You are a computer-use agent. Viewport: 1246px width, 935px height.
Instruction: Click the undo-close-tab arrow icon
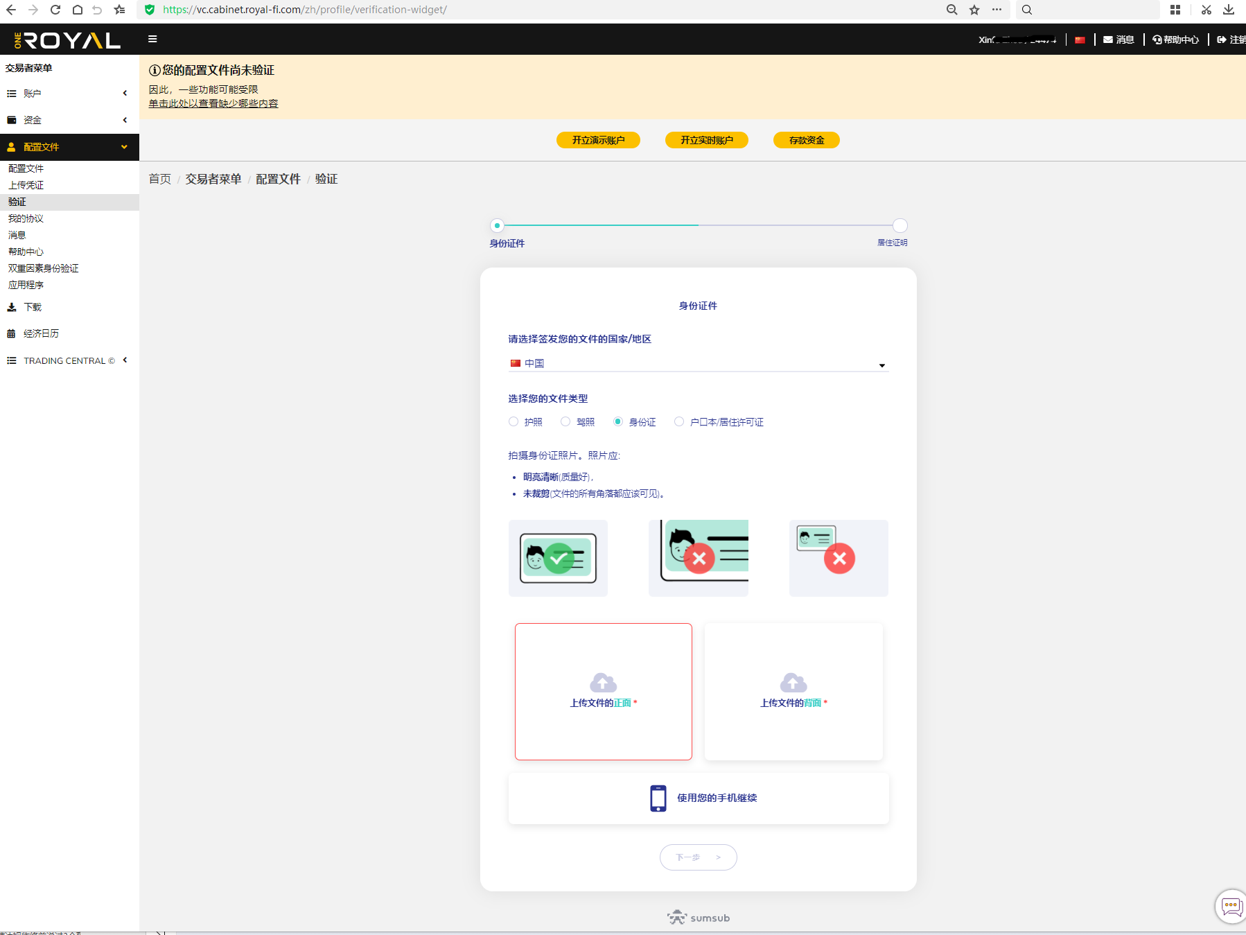[98, 10]
